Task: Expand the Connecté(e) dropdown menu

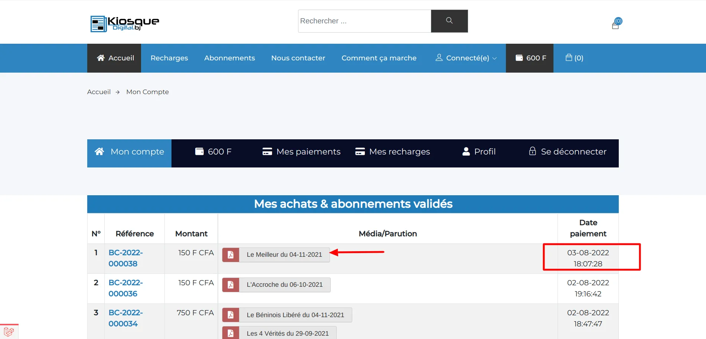Action: 465,58
